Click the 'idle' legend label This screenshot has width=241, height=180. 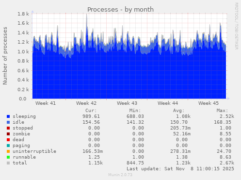[18, 122]
